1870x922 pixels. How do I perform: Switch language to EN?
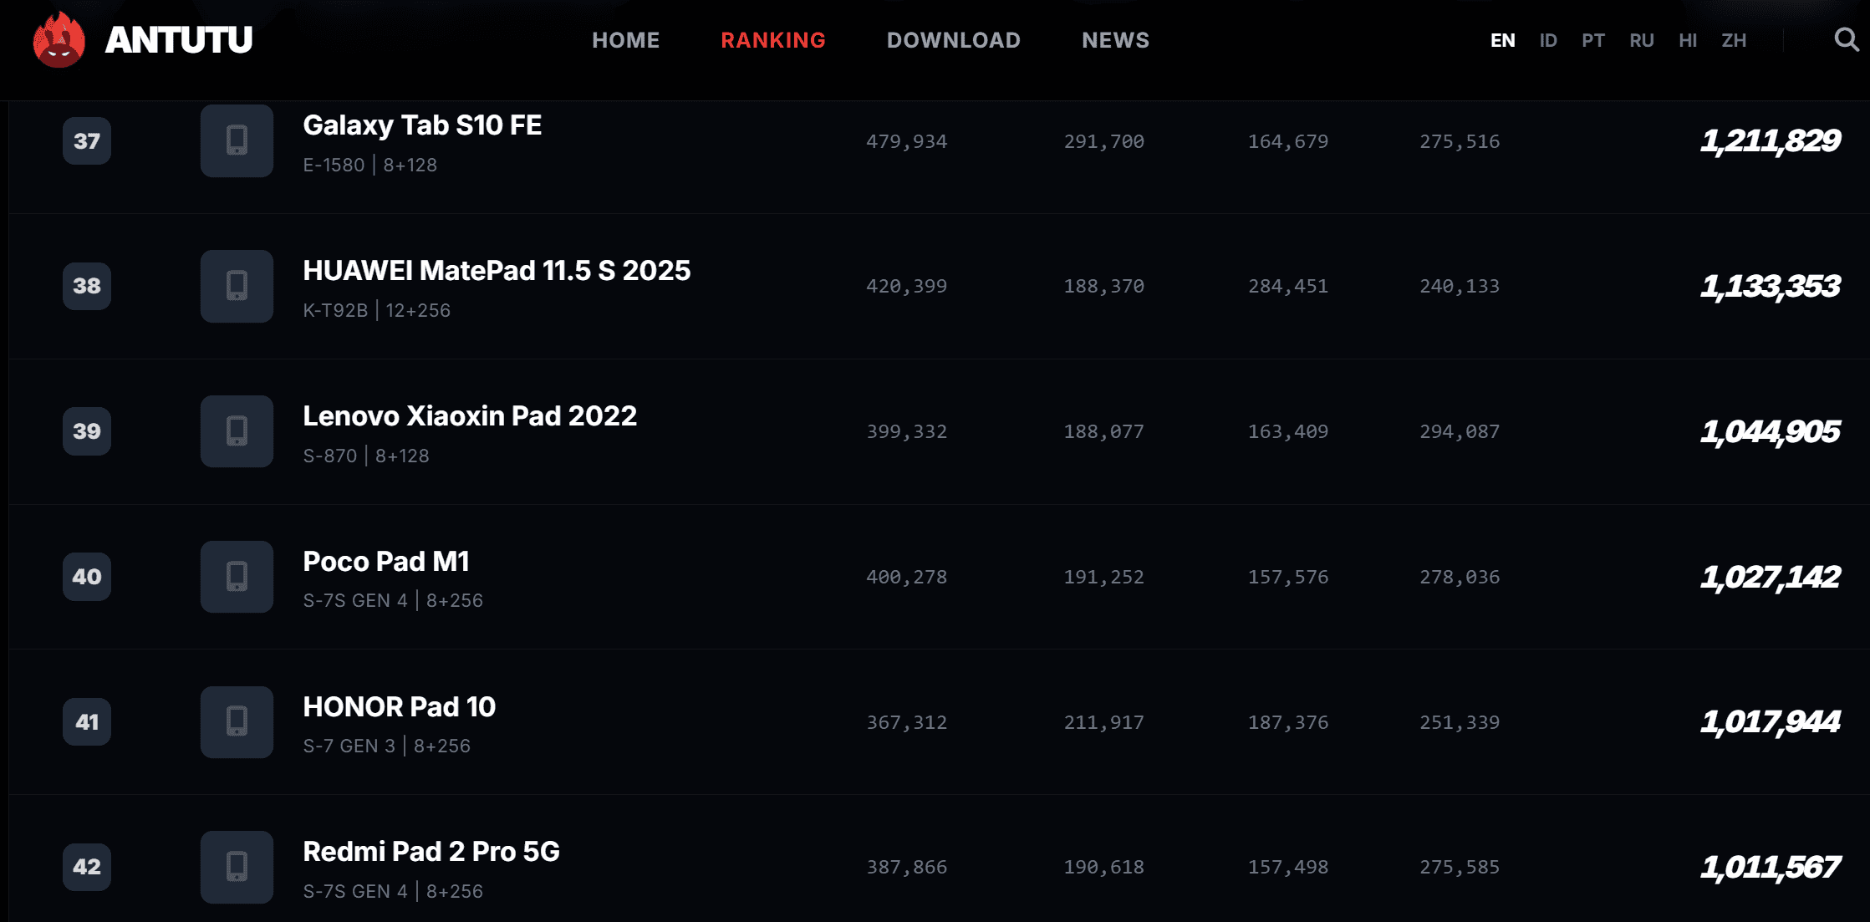point(1503,40)
